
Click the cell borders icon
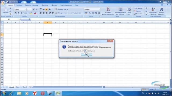(26, 13)
